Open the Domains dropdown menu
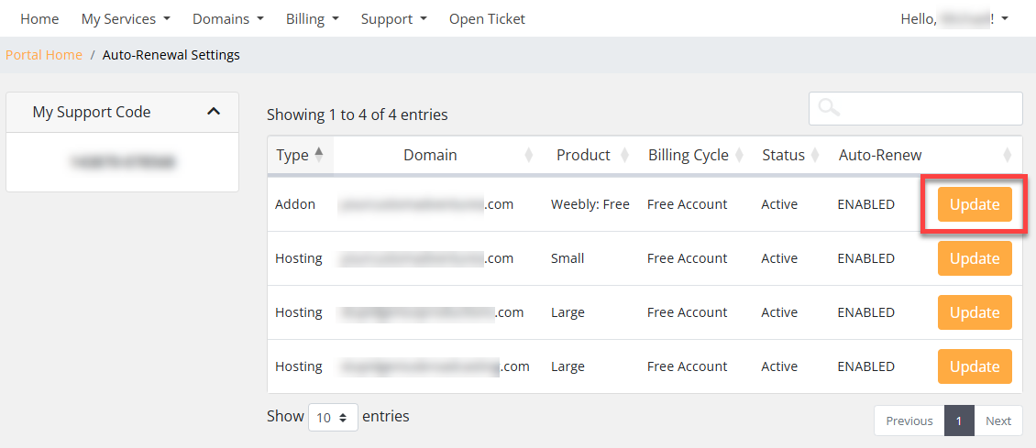This screenshot has height=448, width=1036. (228, 19)
